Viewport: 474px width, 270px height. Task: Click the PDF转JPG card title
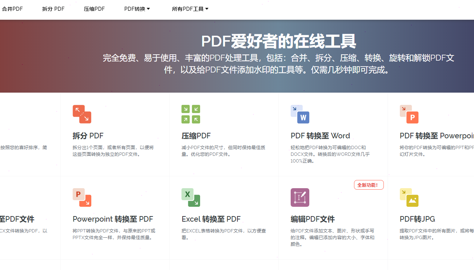[417, 219]
